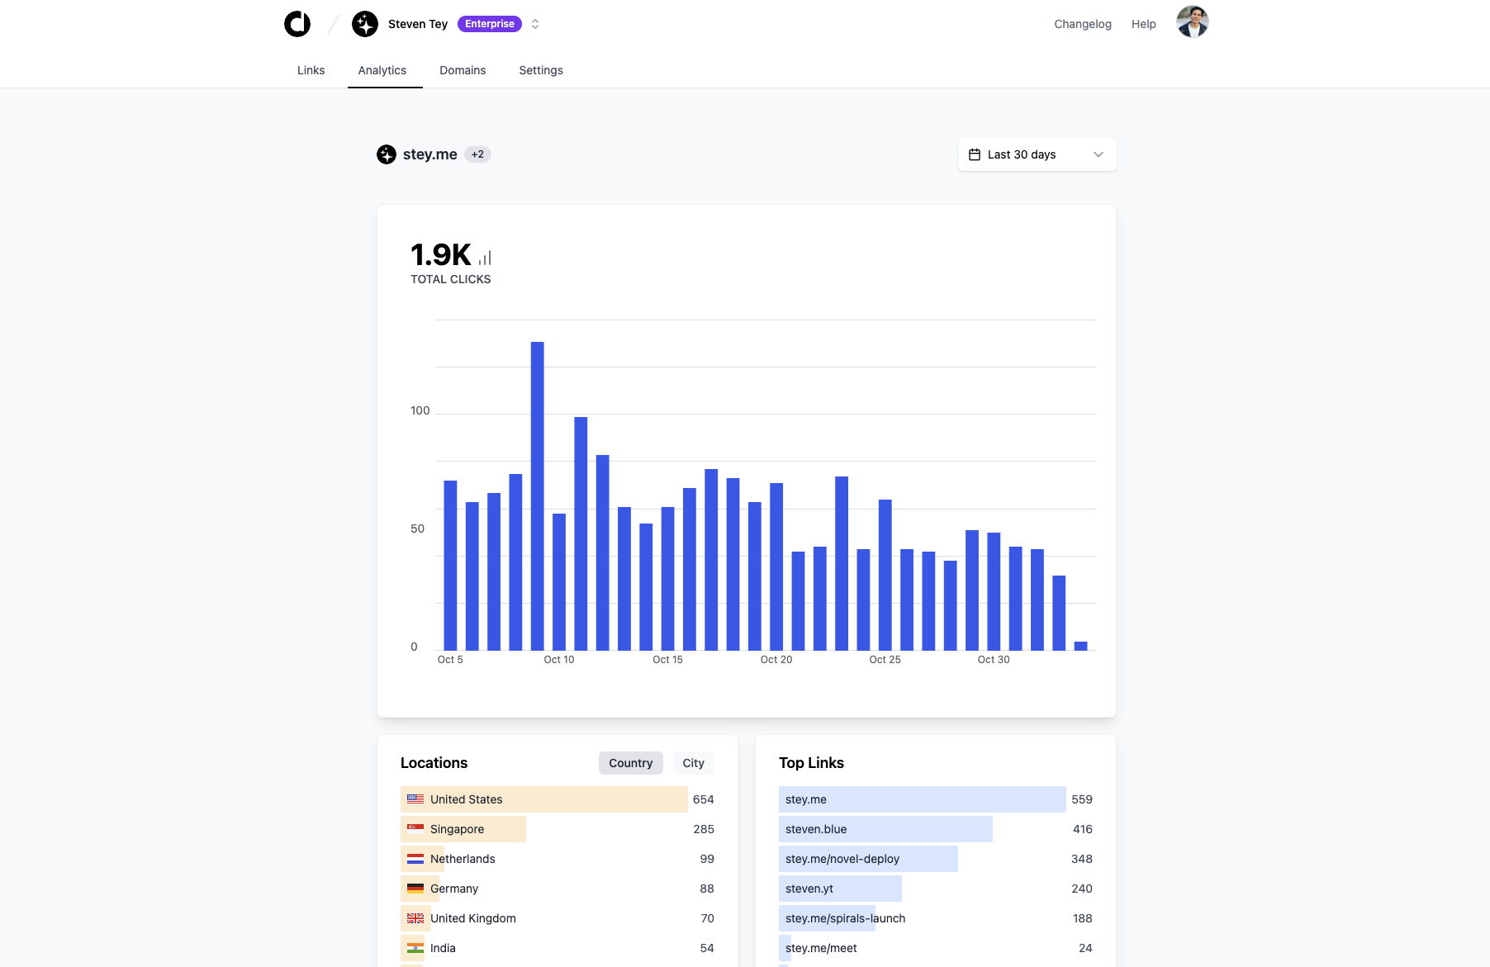Open your profile avatar menu
This screenshot has width=1490, height=967.
click(1192, 22)
